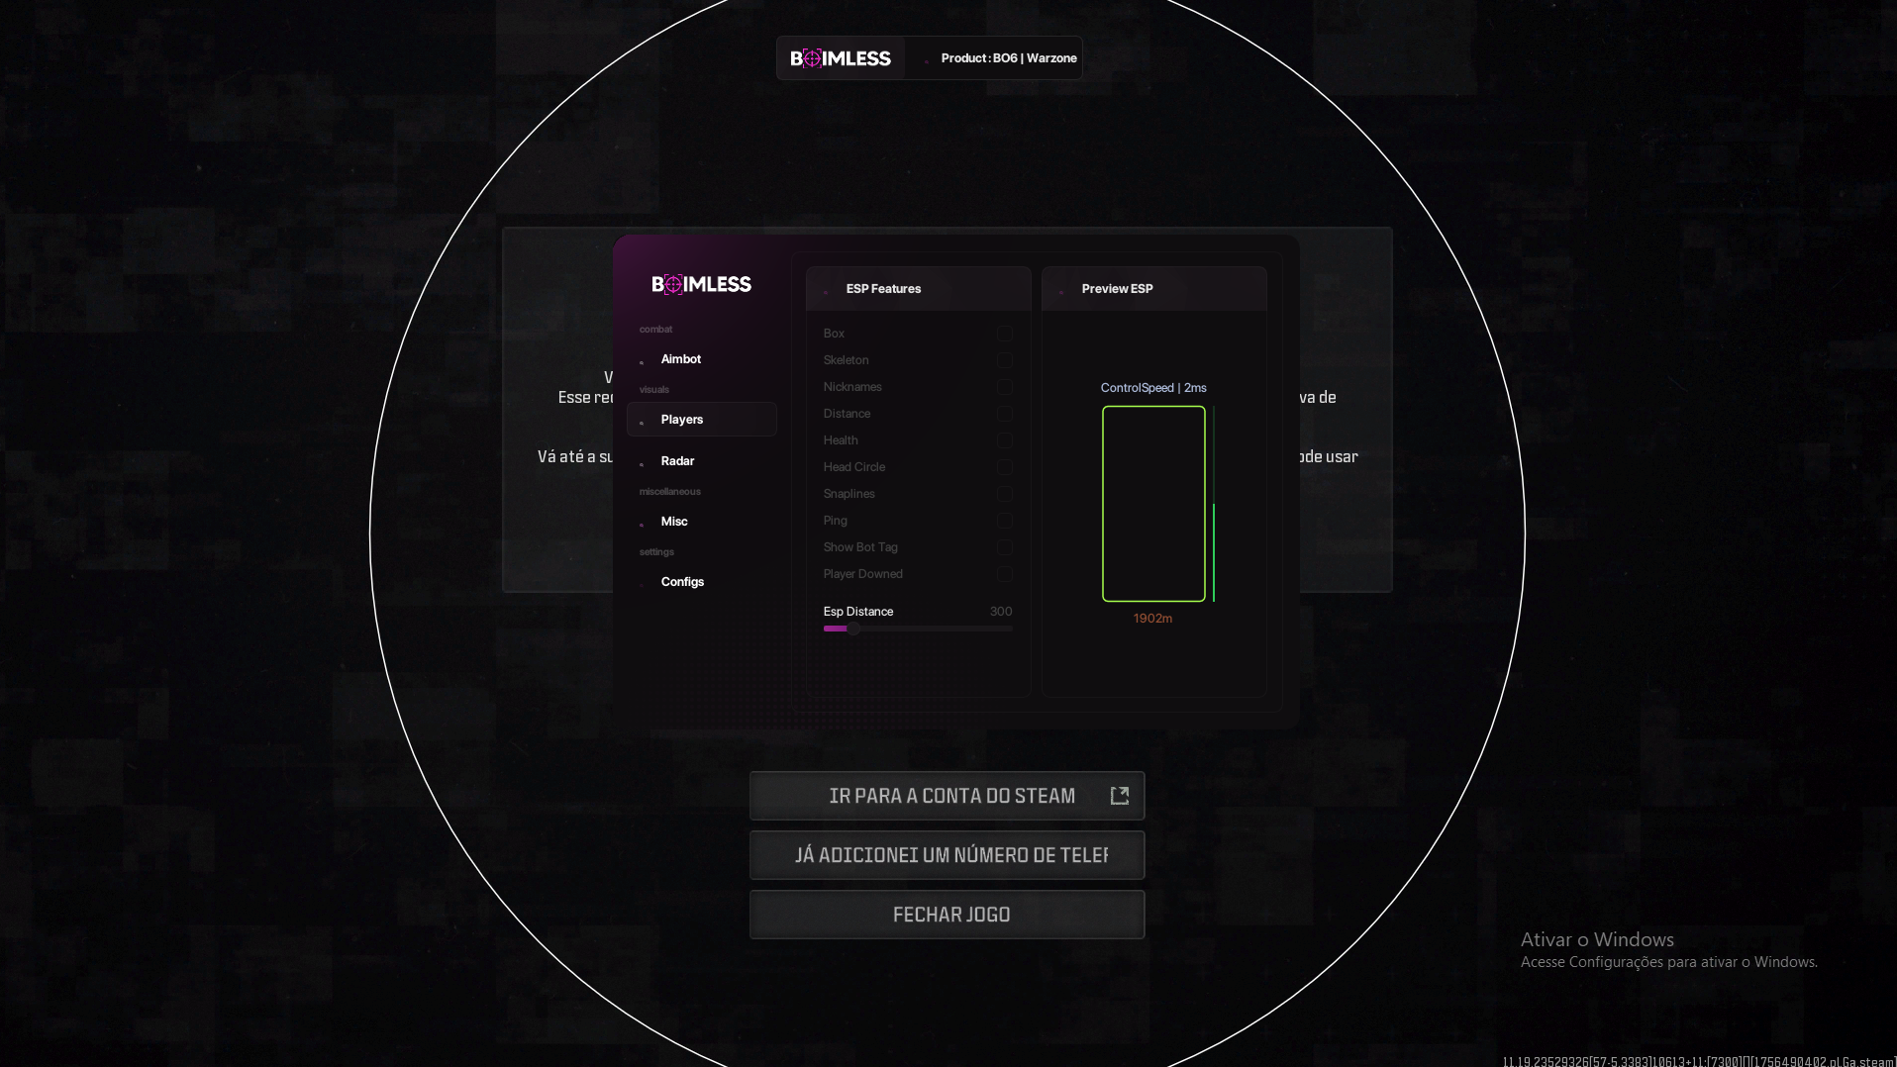Open the Aimbot tab
Viewport: 1897px width, 1067px height.
pyautogui.click(x=701, y=359)
